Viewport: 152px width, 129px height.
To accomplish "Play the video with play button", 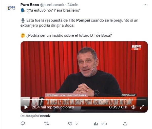I will pyautogui.click(x=26, y=107).
